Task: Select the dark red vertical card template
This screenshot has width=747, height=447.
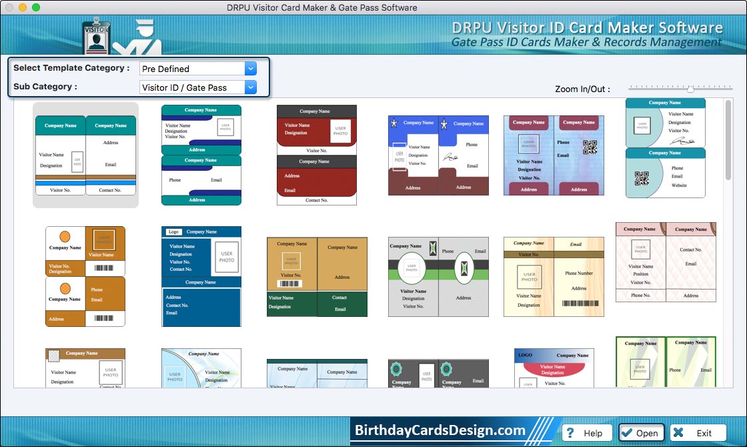Action: 317,155
